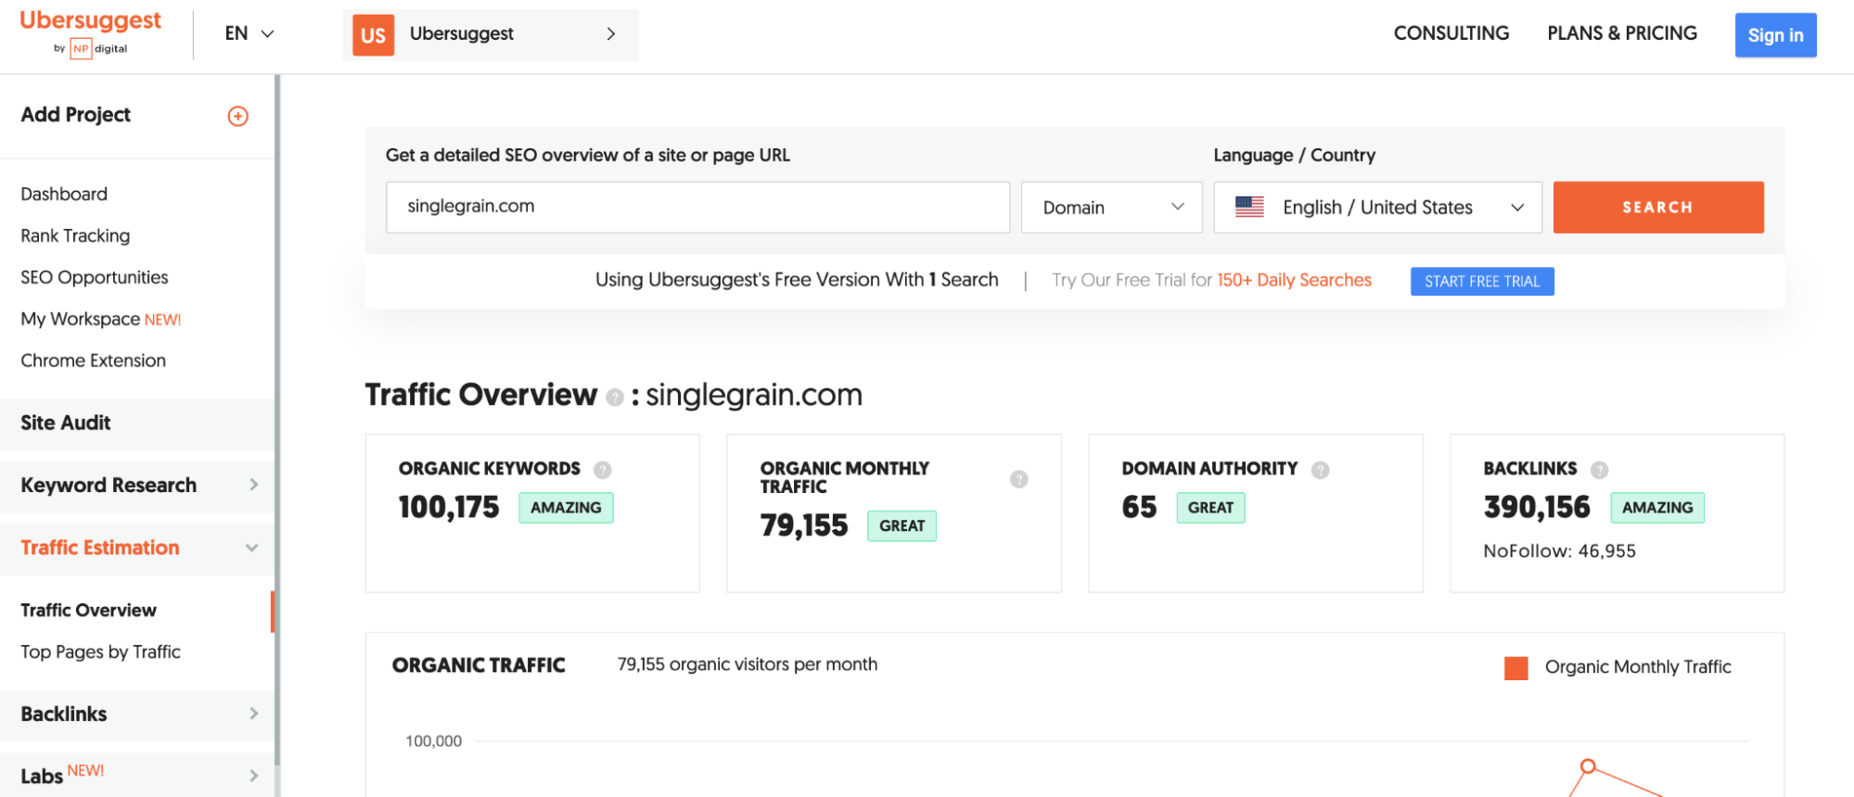Open SEO Opportunities

(95, 277)
